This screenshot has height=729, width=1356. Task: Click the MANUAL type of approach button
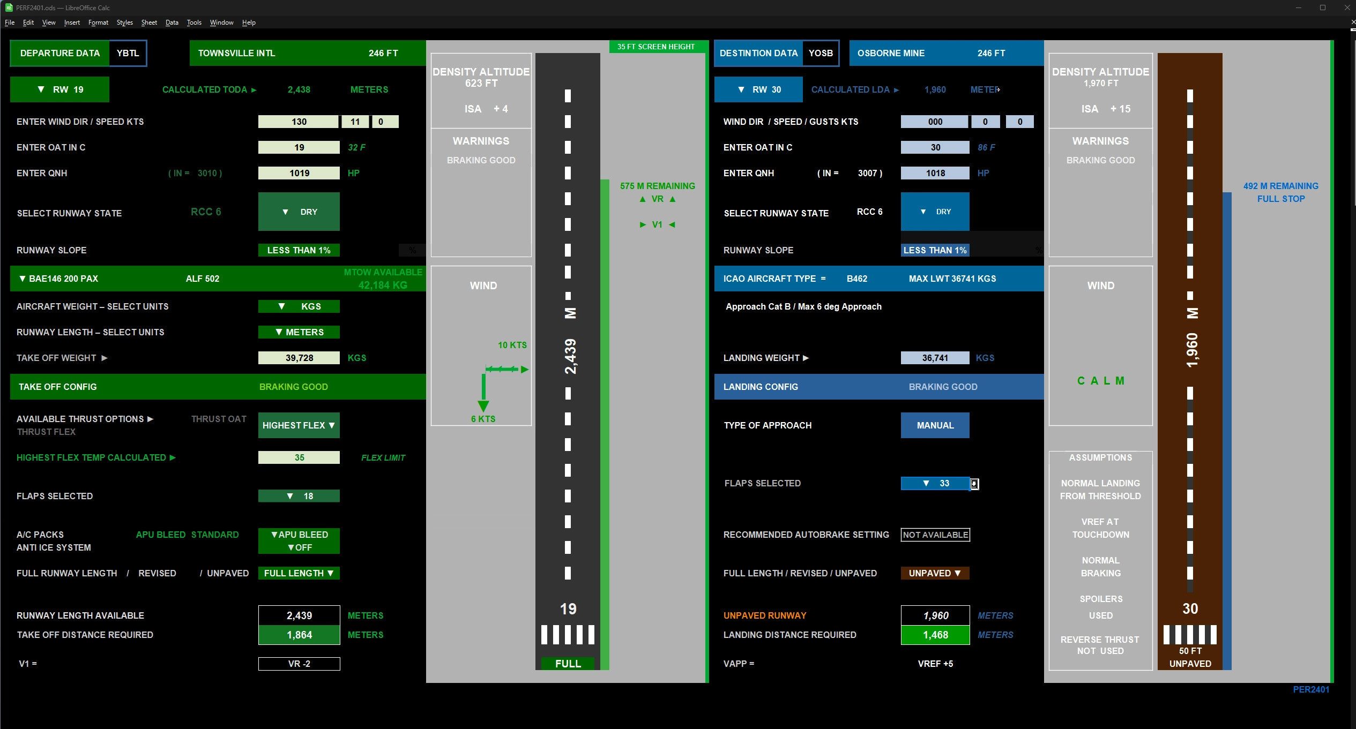(935, 425)
